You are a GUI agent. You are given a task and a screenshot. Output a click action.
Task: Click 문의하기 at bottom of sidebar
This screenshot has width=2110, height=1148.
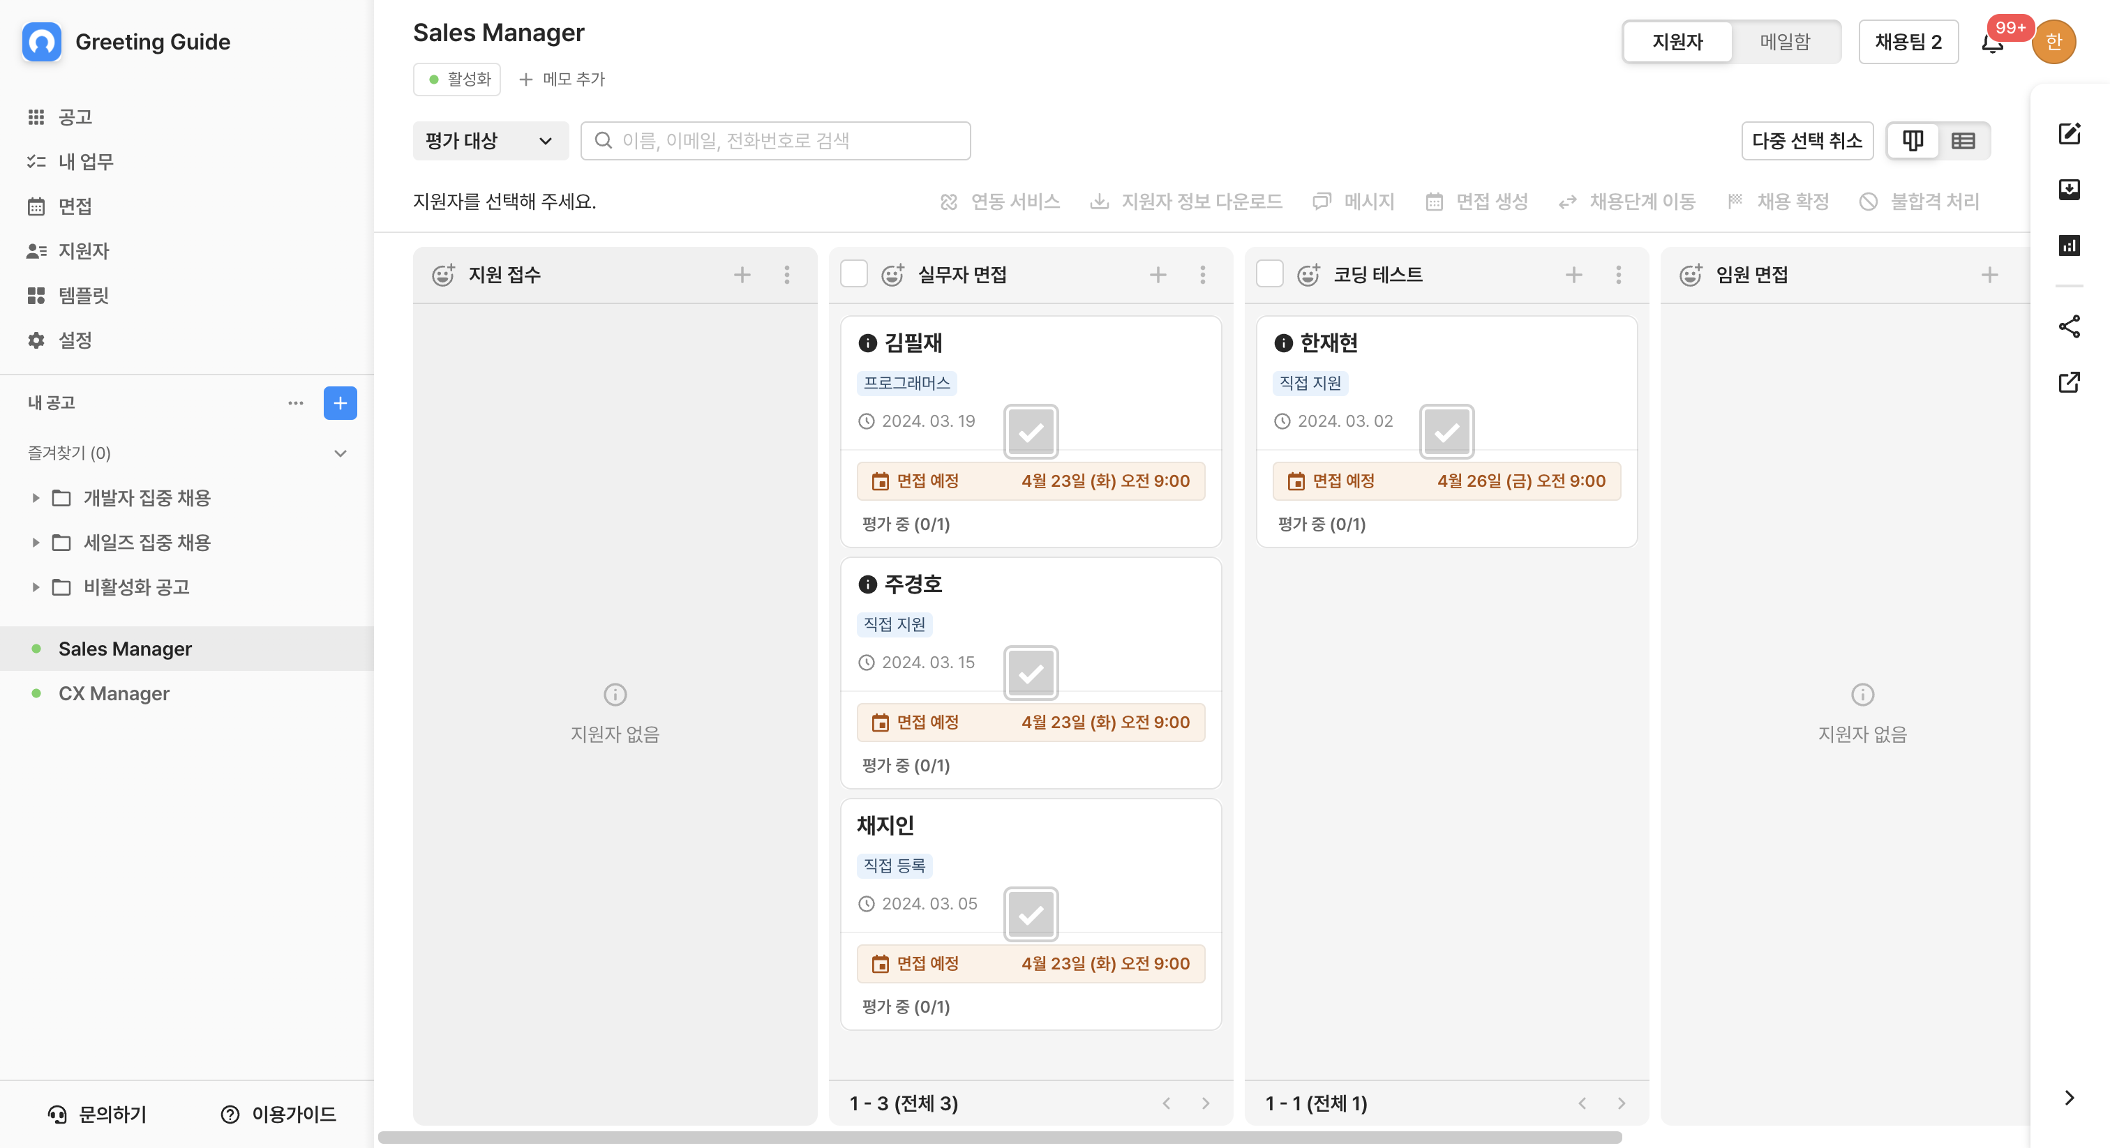coord(98,1115)
